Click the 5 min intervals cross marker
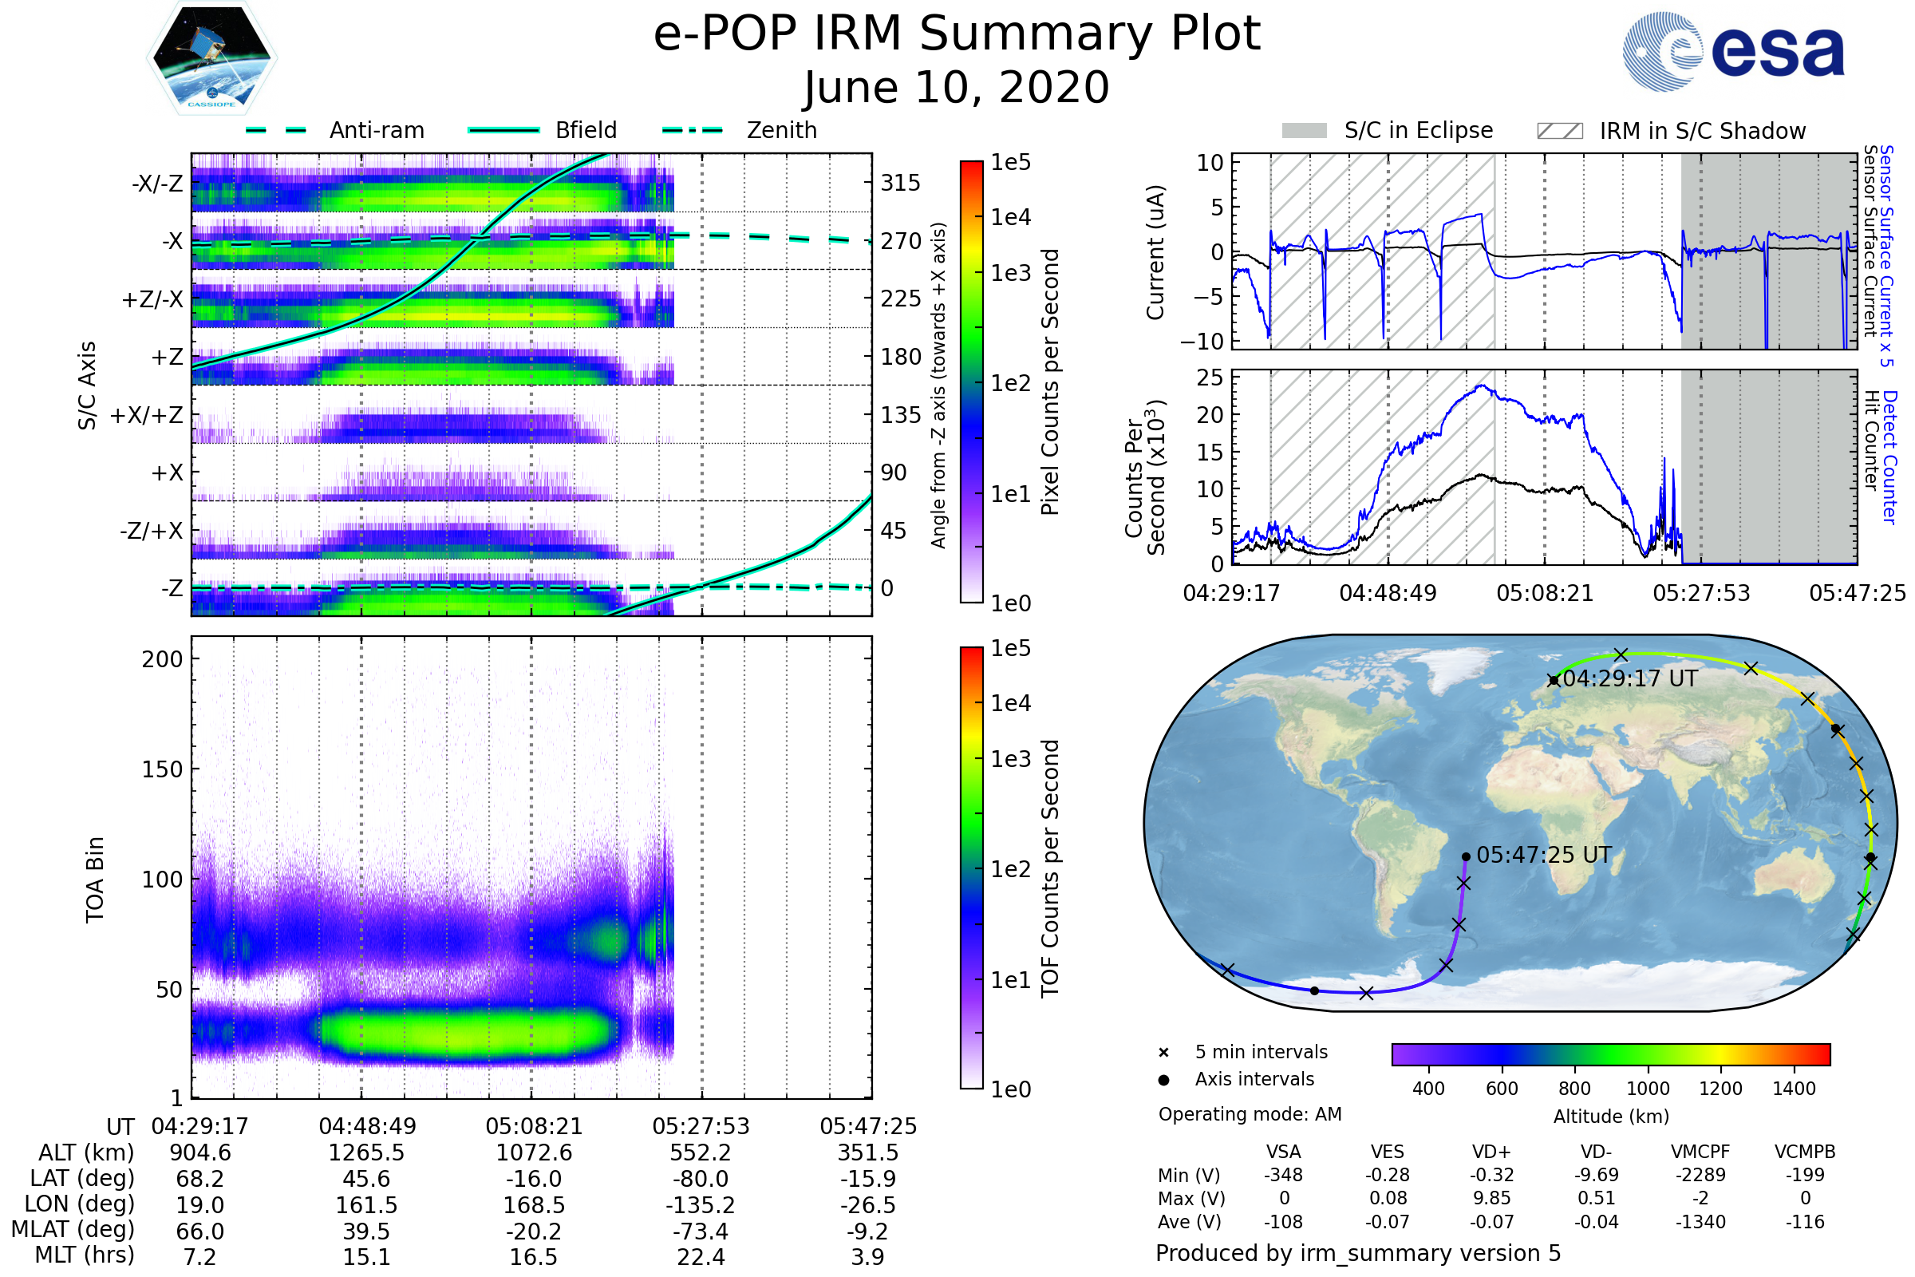This screenshot has width=1915, height=1277. (1163, 1053)
